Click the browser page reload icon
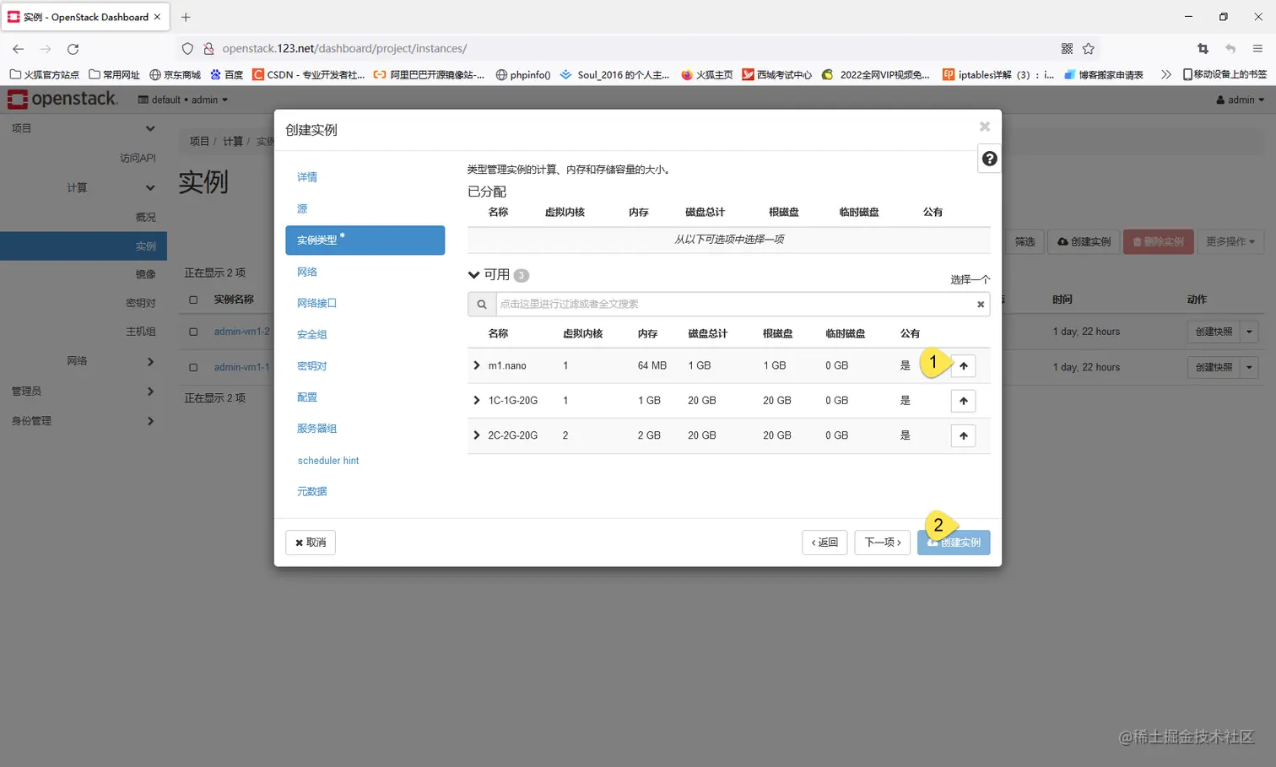 pos(73,48)
